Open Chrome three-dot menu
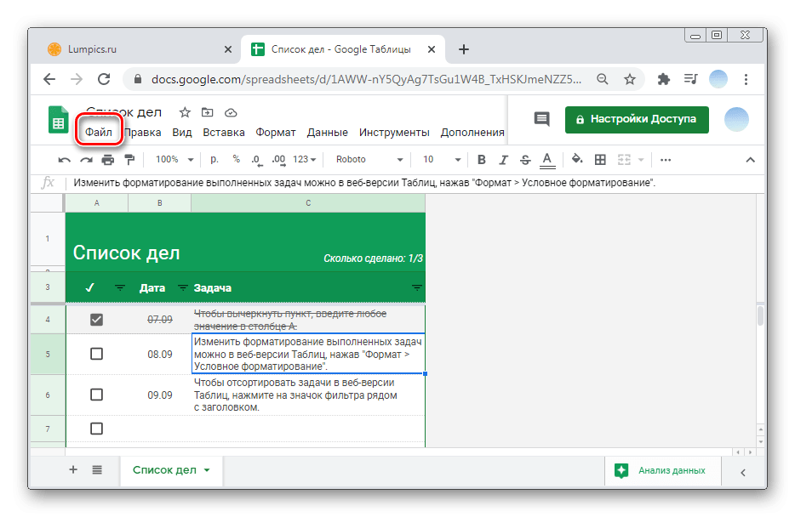This screenshot has width=795, height=517. click(x=746, y=79)
